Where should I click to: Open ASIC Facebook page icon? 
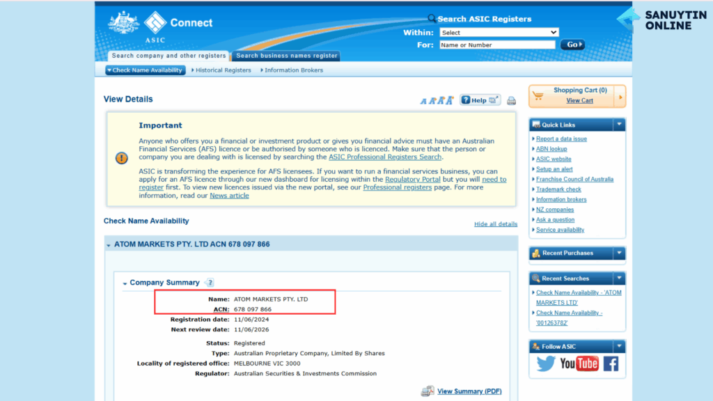611,363
